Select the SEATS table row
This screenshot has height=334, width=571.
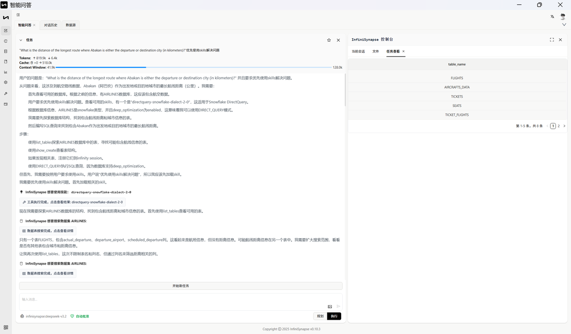[457, 106]
